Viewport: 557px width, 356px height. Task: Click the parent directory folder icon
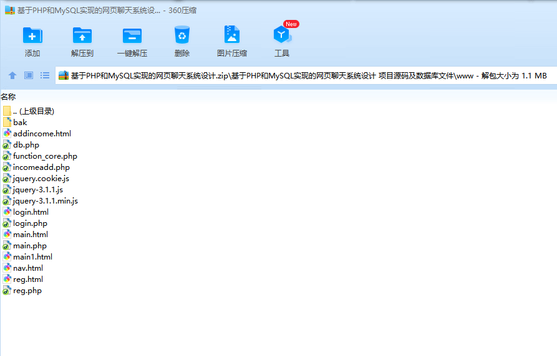(7, 111)
